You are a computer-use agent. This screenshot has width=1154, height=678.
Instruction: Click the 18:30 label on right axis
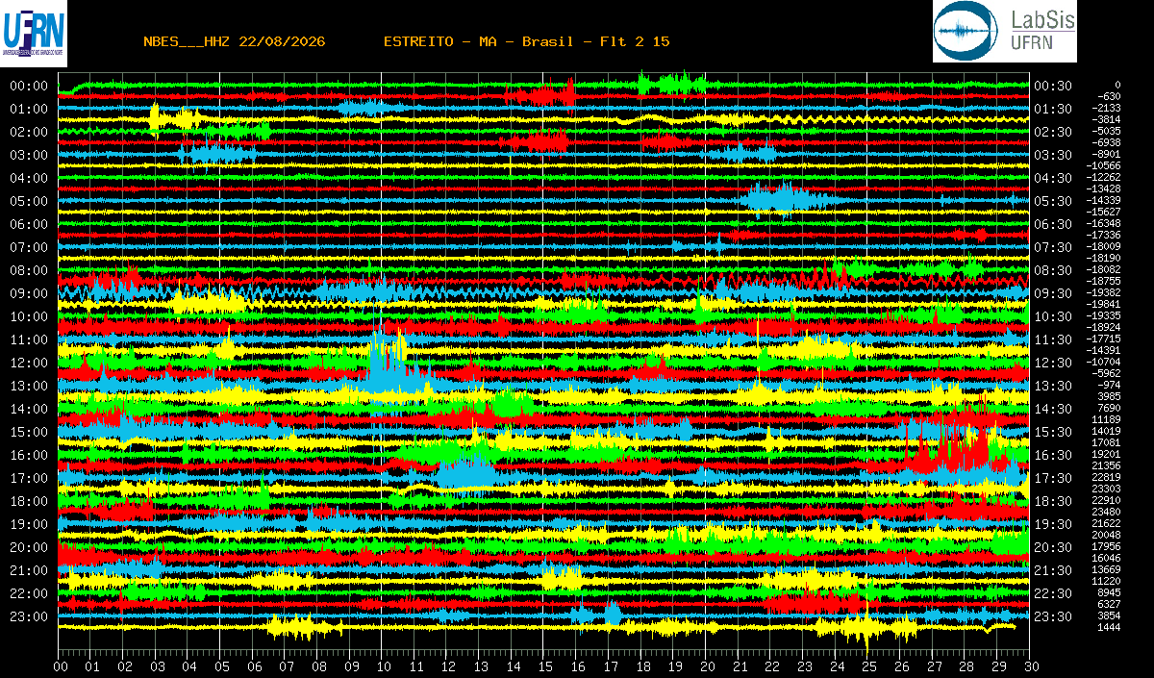point(1053,501)
